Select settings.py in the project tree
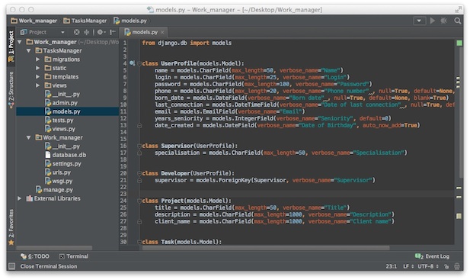The width and height of the screenshot is (470, 280). [63, 164]
